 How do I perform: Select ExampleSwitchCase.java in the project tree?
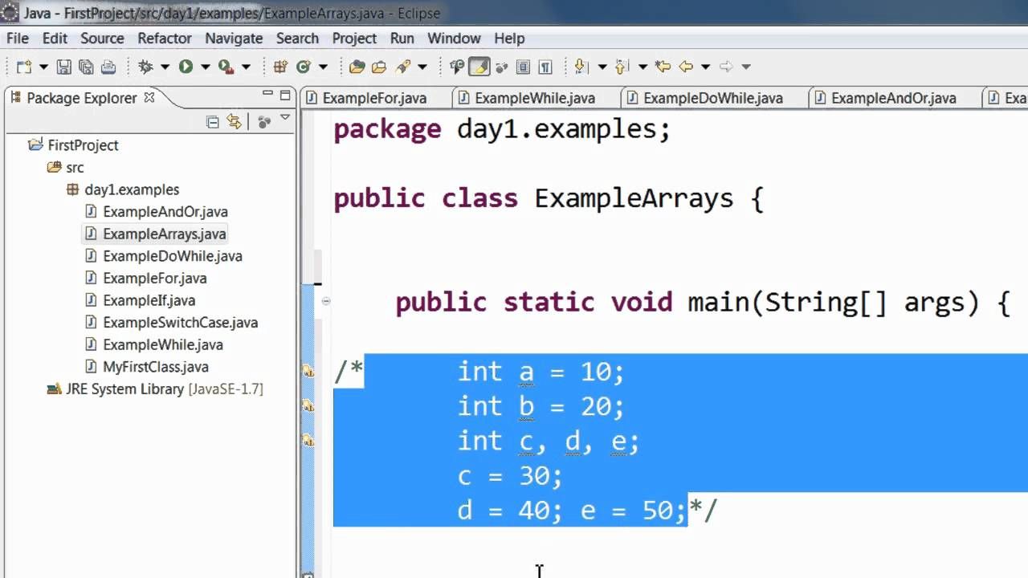[x=180, y=323]
